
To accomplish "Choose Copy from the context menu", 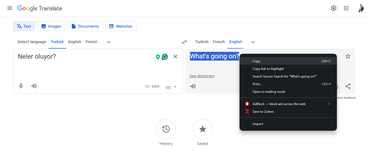I will [256, 61].
